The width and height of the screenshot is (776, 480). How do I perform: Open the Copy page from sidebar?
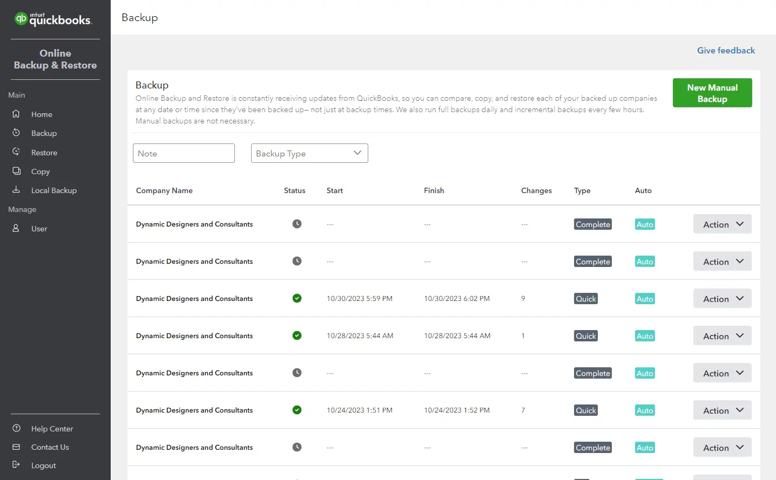coord(41,172)
